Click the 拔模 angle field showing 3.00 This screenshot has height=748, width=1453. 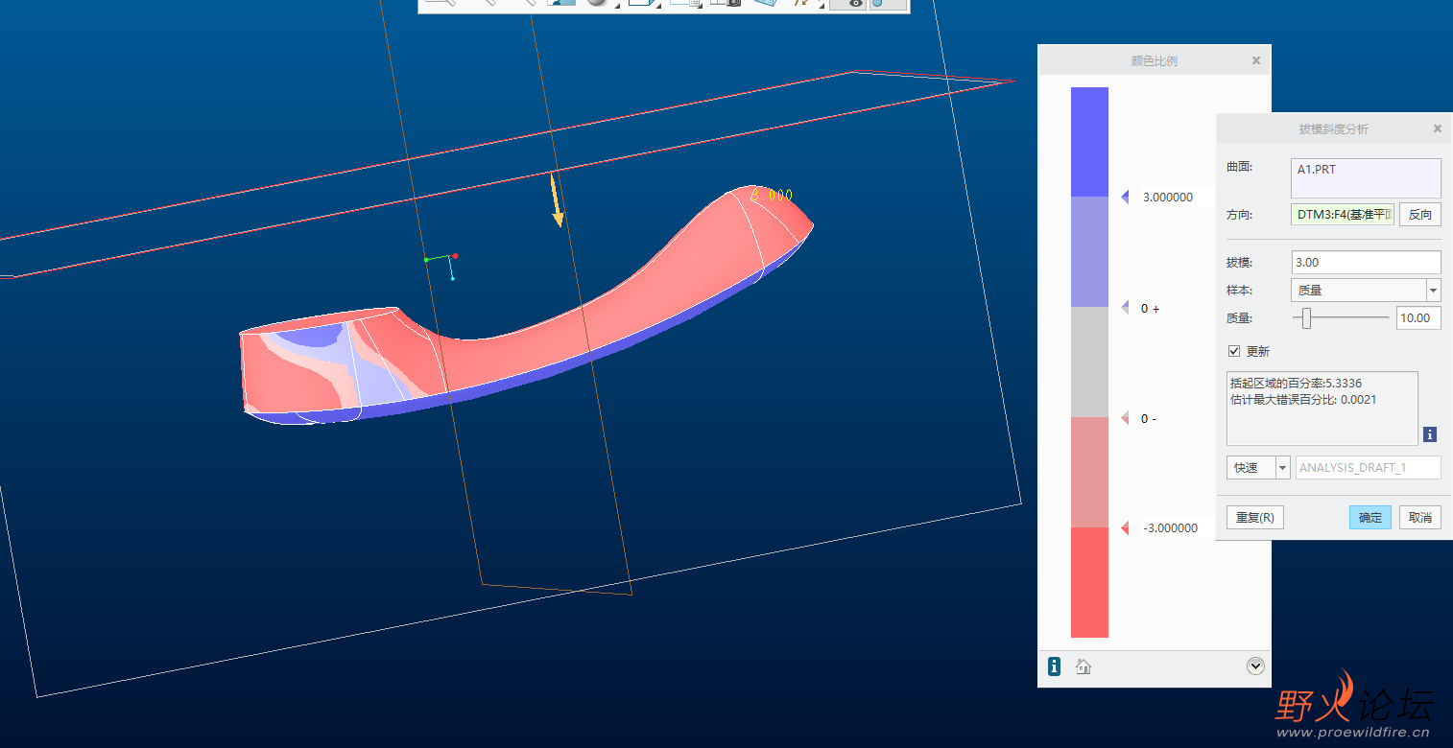click(1366, 262)
